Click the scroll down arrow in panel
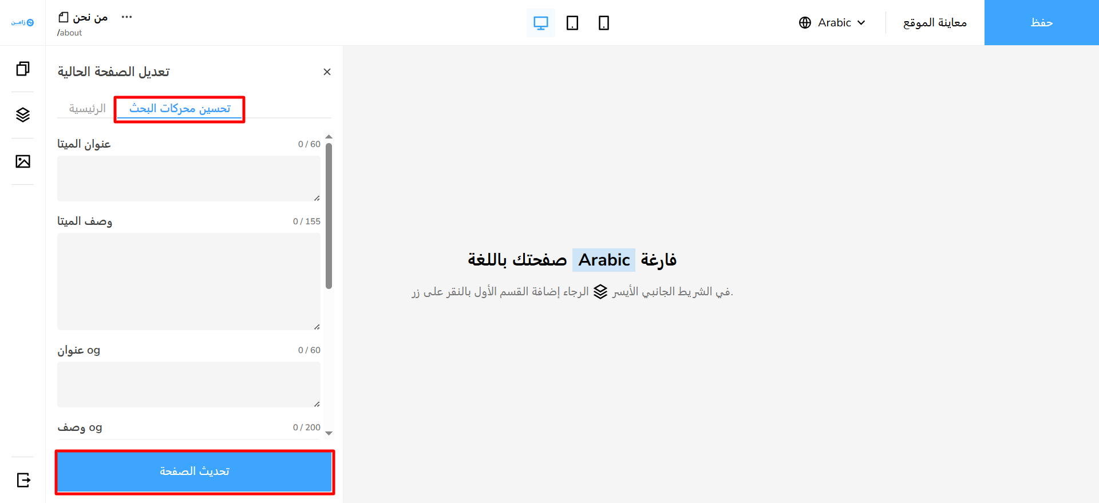1099x503 pixels. coord(329,433)
